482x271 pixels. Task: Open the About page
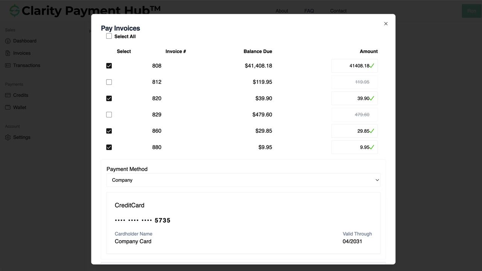pyautogui.click(x=282, y=11)
